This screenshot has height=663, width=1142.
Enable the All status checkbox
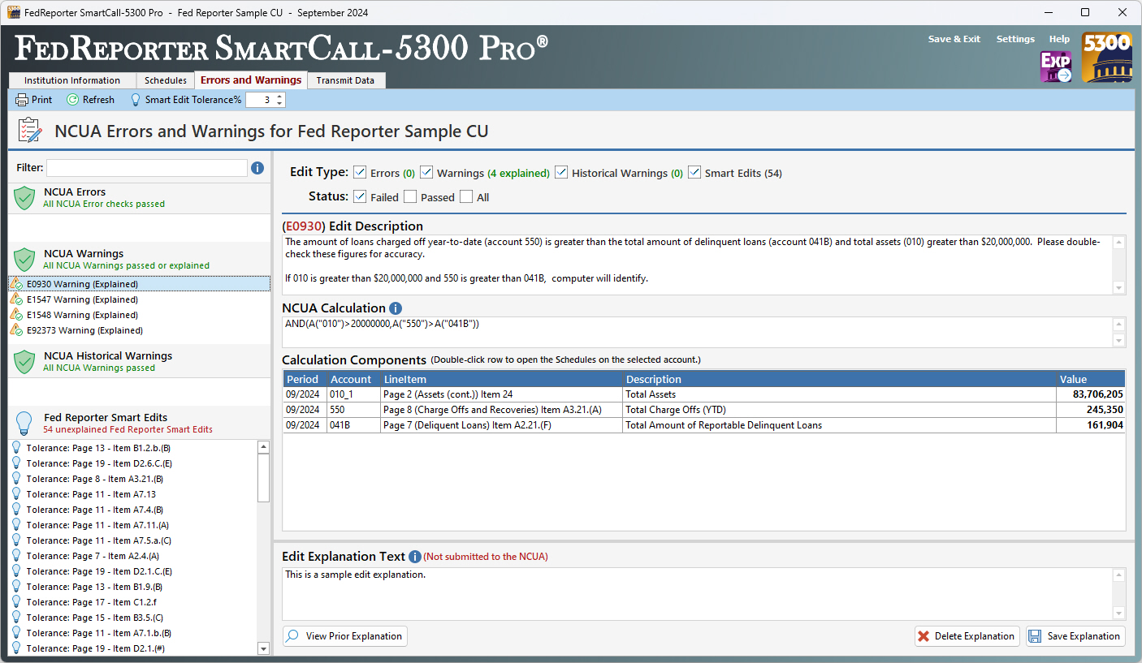point(466,196)
